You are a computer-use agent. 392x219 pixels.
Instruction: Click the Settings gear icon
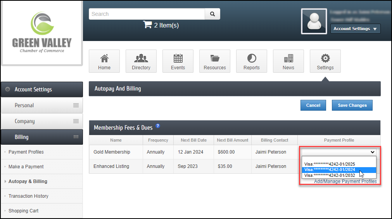point(325,58)
